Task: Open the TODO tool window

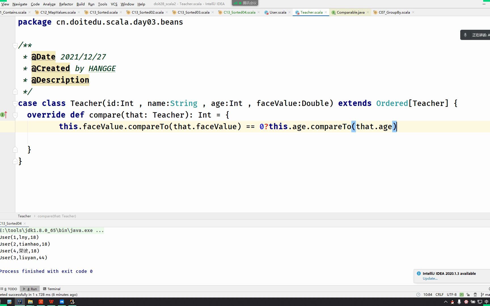Action: [x=9, y=289]
